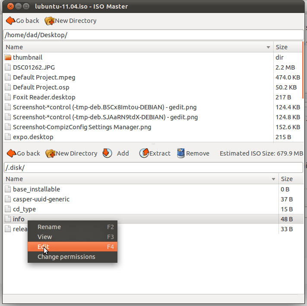This screenshot has width=307, height=306.
Task: Select the cd_type file name
Action: [x=24, y=209]
